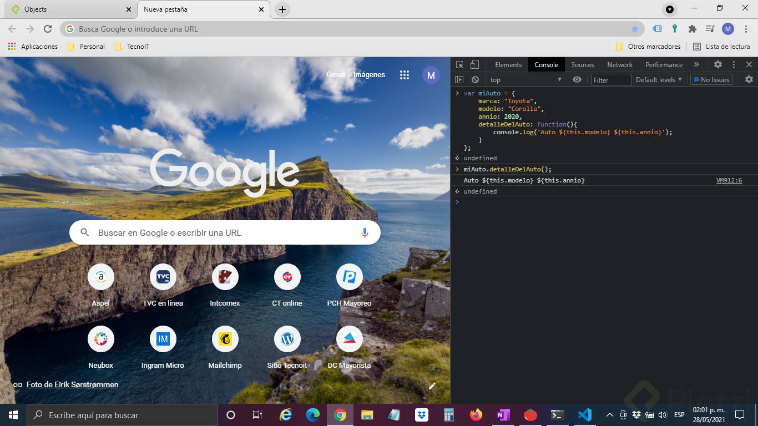Open the Gmail link

coord(336,74)
